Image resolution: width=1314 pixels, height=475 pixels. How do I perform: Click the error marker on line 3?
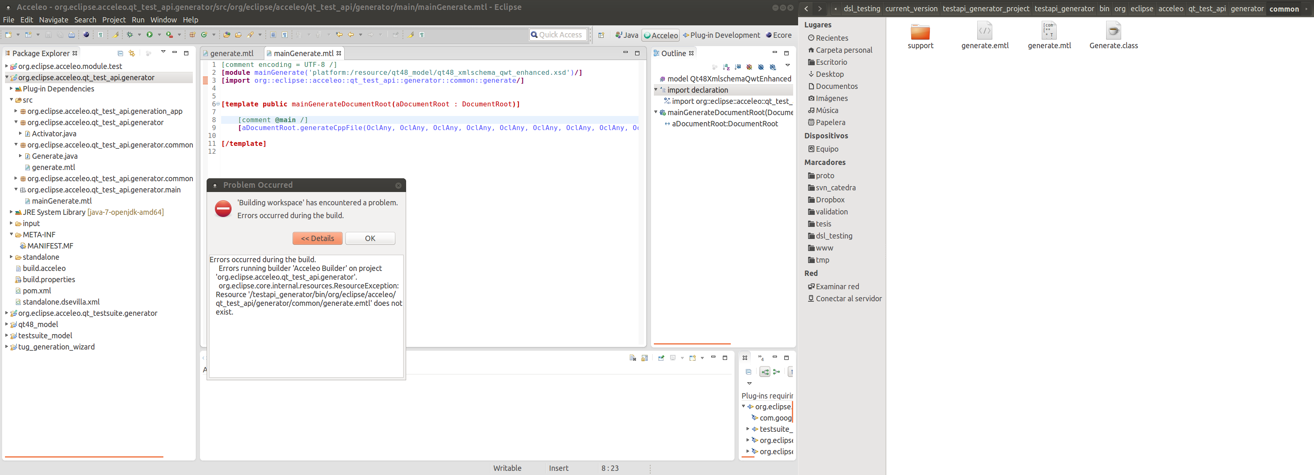coord(205,80)
